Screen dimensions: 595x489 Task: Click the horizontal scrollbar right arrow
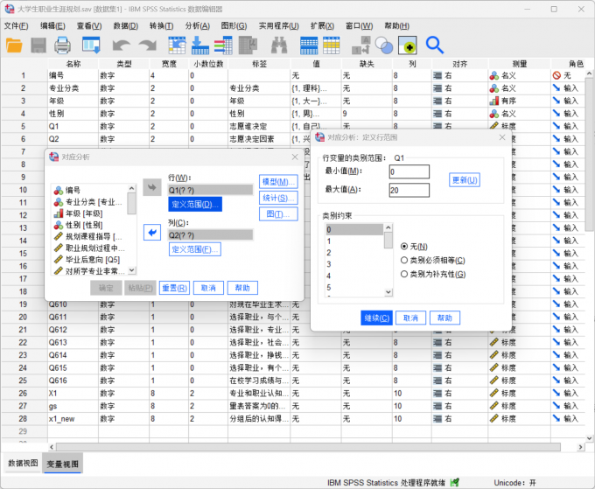point(581,447)
